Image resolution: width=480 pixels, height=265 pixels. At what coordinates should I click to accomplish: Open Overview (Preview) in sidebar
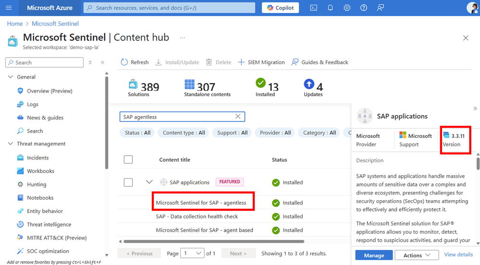pyautogui.click(x=49, y=91)
